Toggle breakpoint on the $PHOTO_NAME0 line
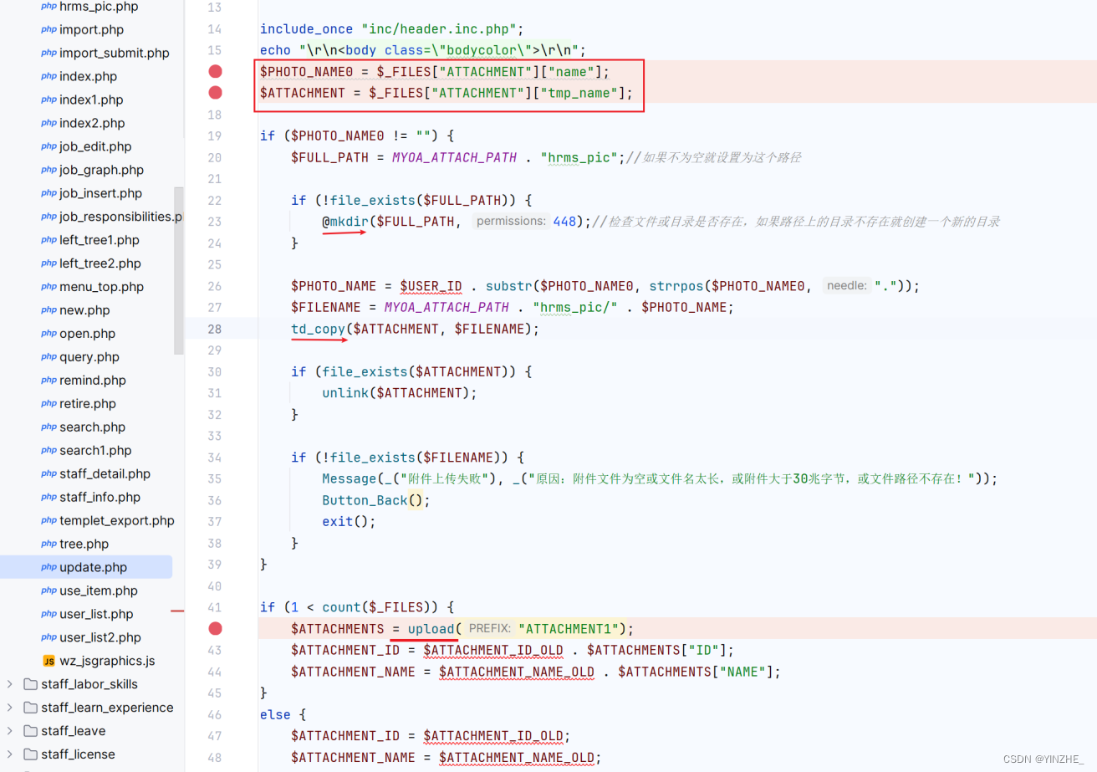The image size is (1097, 772). click(215, 71)
